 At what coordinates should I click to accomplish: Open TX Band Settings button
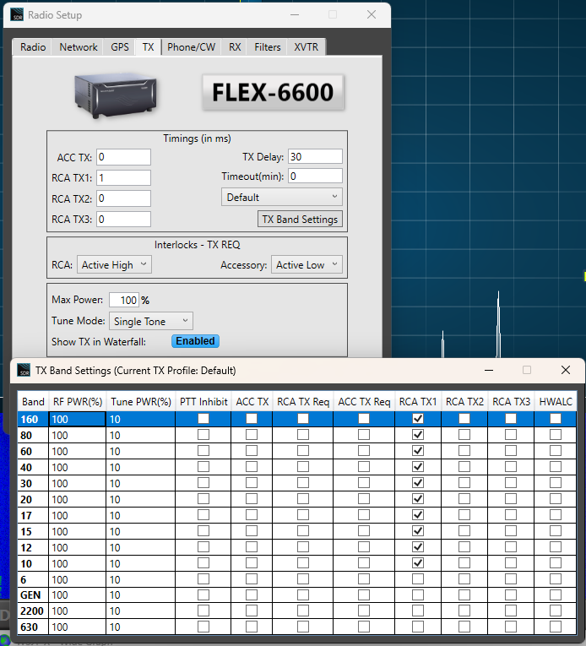click(x=300, y=220)
